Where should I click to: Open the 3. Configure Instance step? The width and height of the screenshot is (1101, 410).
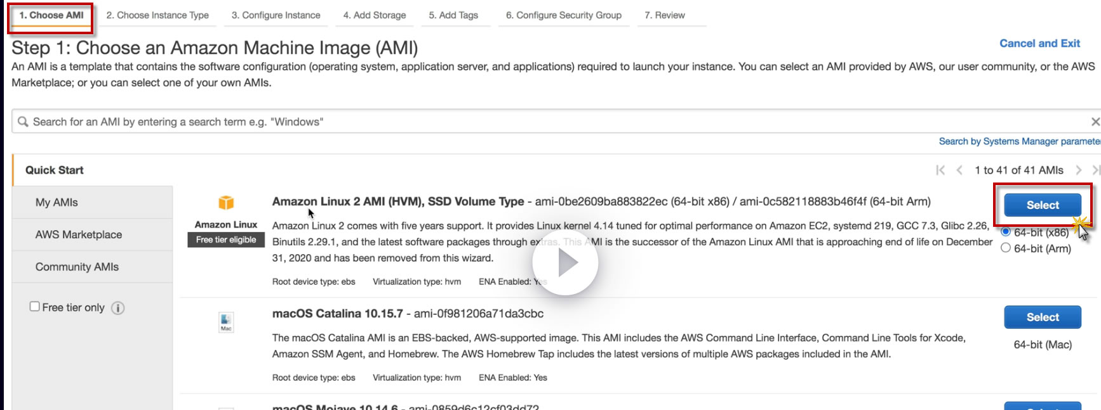276,15
